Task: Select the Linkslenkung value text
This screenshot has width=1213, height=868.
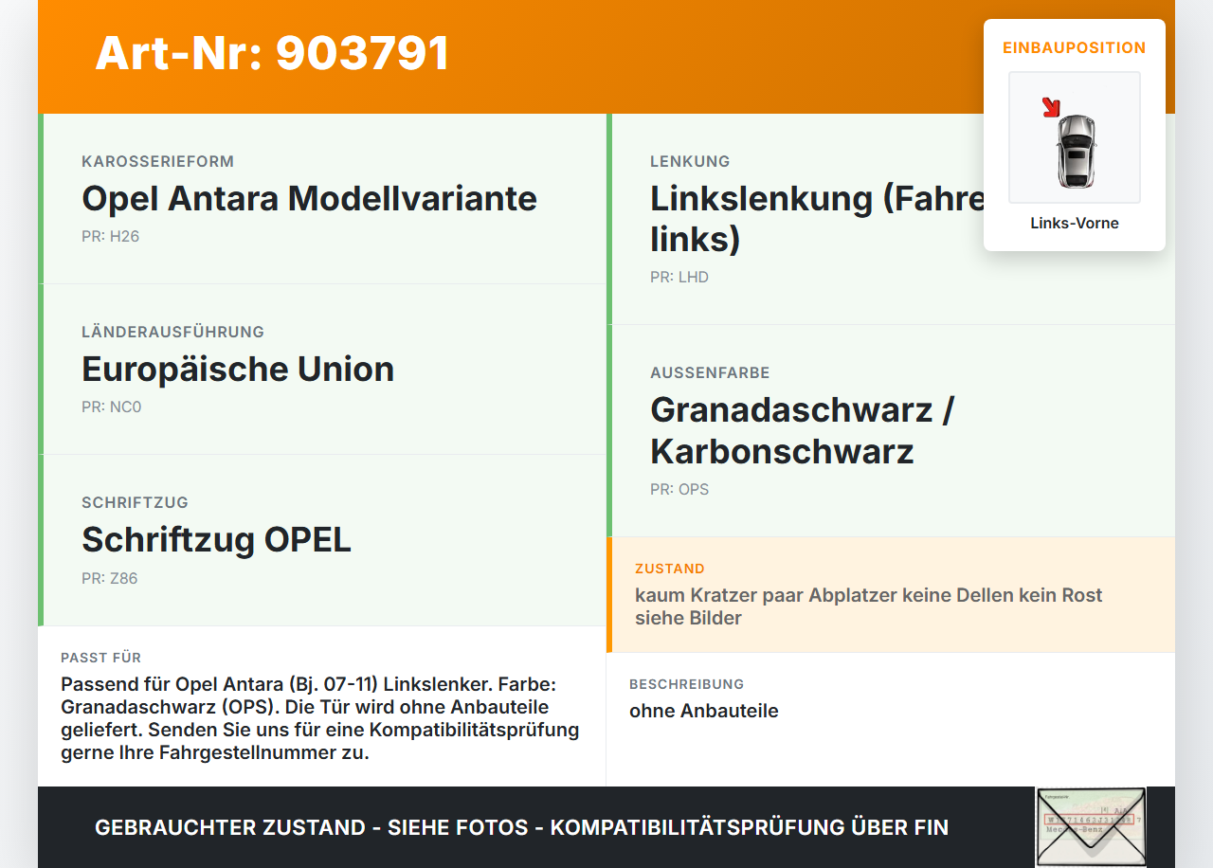Action: pyautogui.click(x=817, y=219)
